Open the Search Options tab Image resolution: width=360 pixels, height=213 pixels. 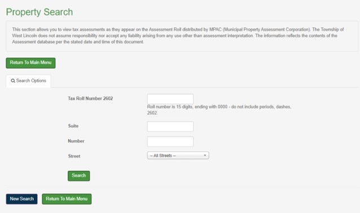pyautogui.click(x=28, y=81)
